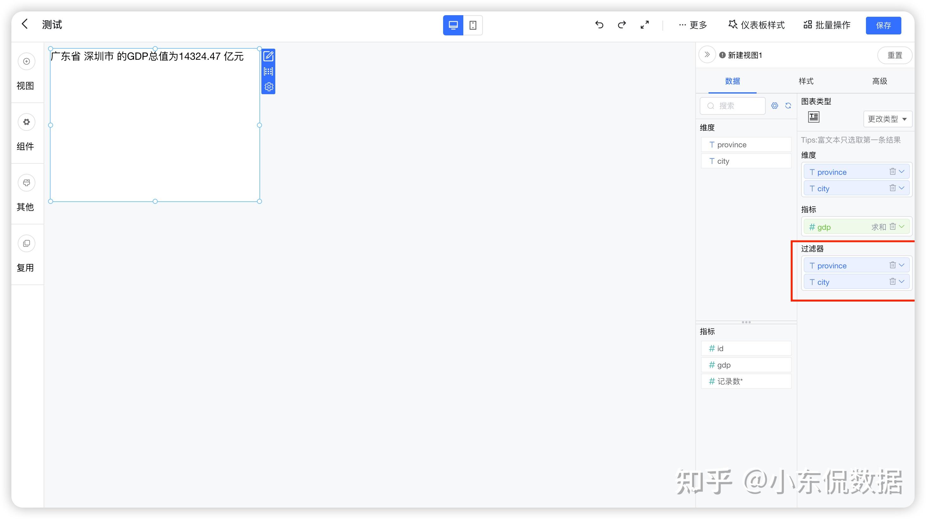Click the blue 保存 button

883,25
